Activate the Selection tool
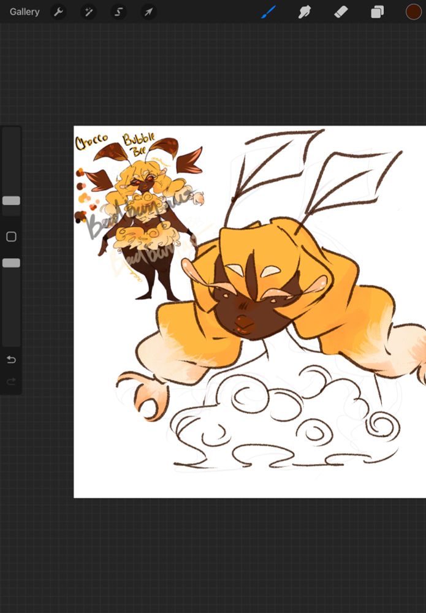Image resolution: width=426 pixels, height=613 pixels. click(x=118, y=12)
